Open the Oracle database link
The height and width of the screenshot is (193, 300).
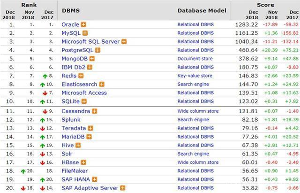(x=70, y=24)
